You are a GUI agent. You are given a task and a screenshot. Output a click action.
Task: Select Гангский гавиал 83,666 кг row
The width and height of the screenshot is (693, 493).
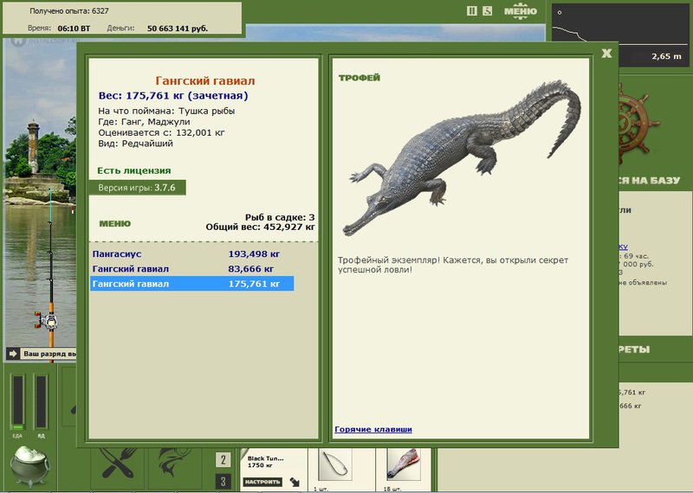[191, 269]
